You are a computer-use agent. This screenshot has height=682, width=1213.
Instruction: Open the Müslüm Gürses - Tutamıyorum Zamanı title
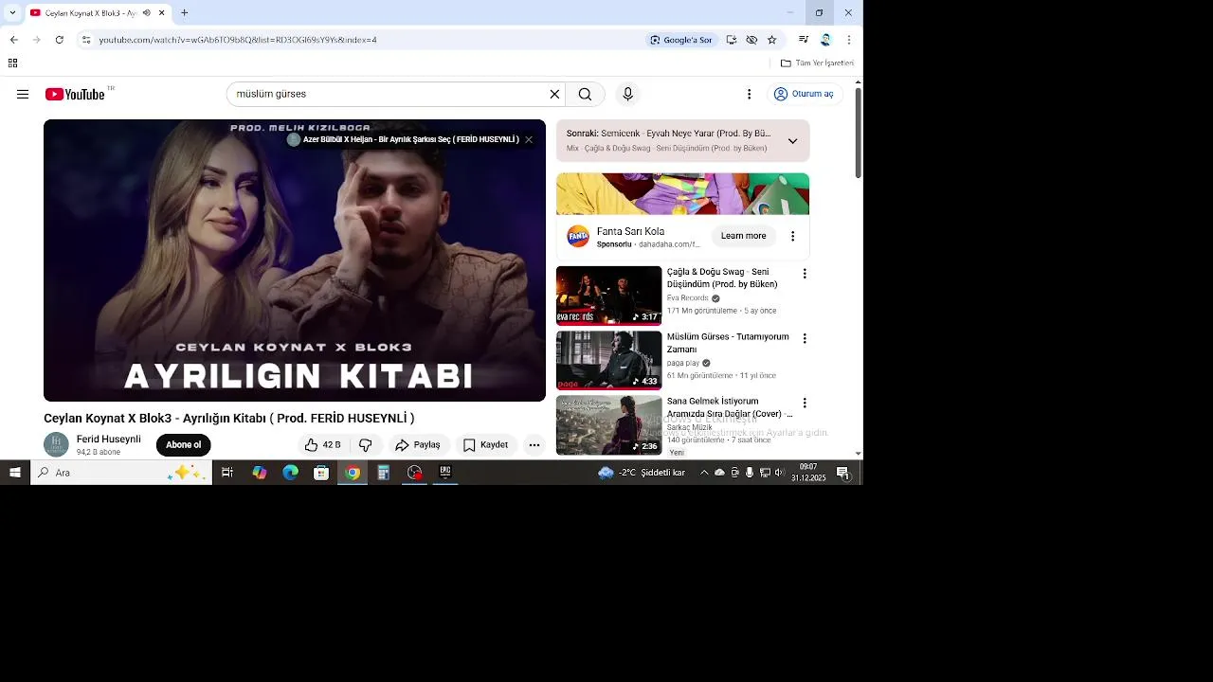(728, 343)
